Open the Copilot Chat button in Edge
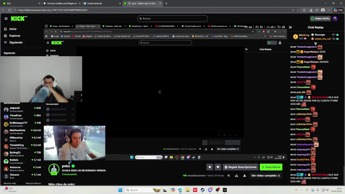 point(338,10)
